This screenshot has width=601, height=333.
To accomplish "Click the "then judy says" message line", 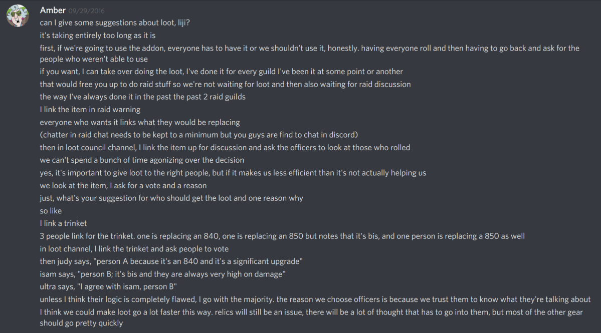I will point(170,261).
